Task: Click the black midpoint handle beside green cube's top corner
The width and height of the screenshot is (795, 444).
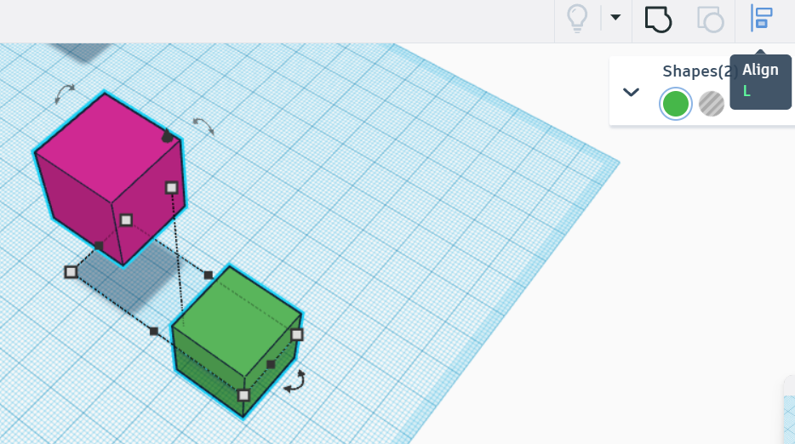Action: (x=209, y=276)
